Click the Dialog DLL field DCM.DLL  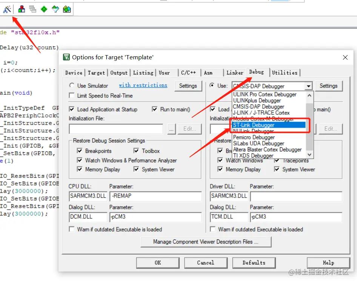coord(88,217)
